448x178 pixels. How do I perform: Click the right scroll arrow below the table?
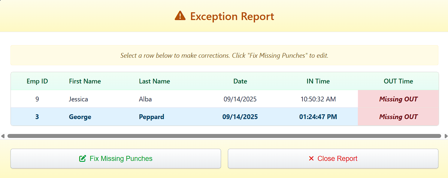(446, 136)
